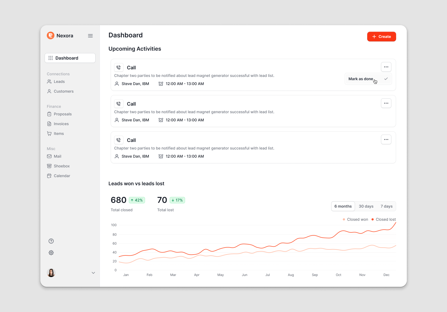Toggle the Closed lost legend dot
447x312 pixels.
373,219
